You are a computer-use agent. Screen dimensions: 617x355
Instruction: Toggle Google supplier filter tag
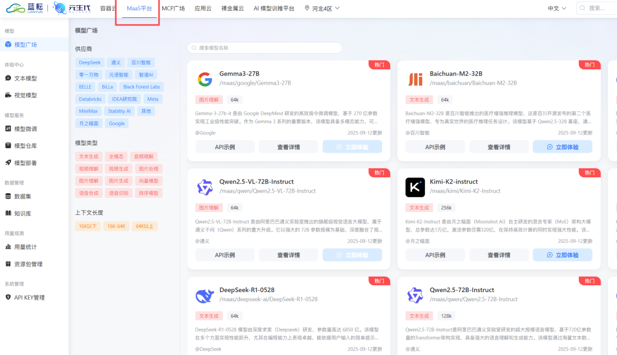point(117,123)
